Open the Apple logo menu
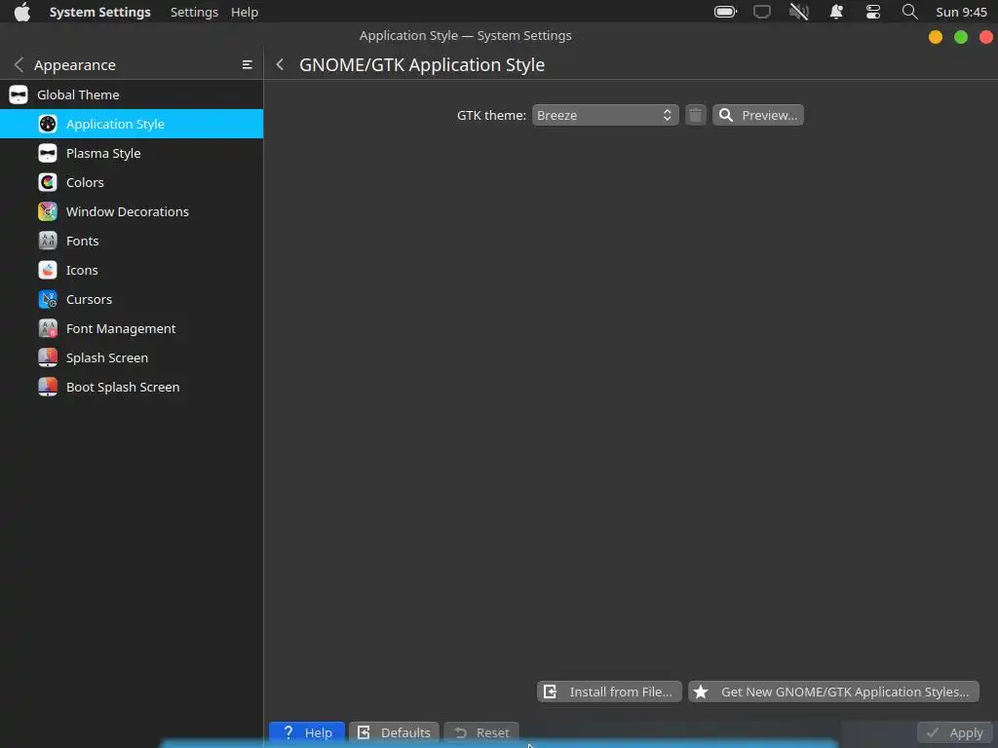Image resolution: width=998 pixels, height=748 pixels. pyautogui.click(x=22, y=12)
